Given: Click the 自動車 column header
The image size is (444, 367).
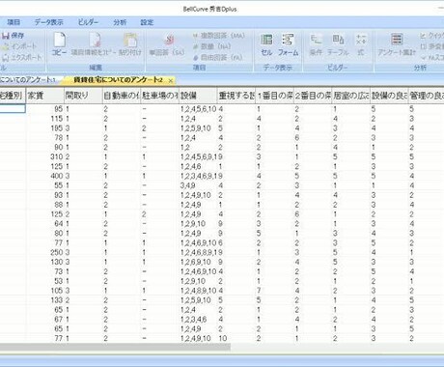Looking at the screenshot, I should 122,96.
